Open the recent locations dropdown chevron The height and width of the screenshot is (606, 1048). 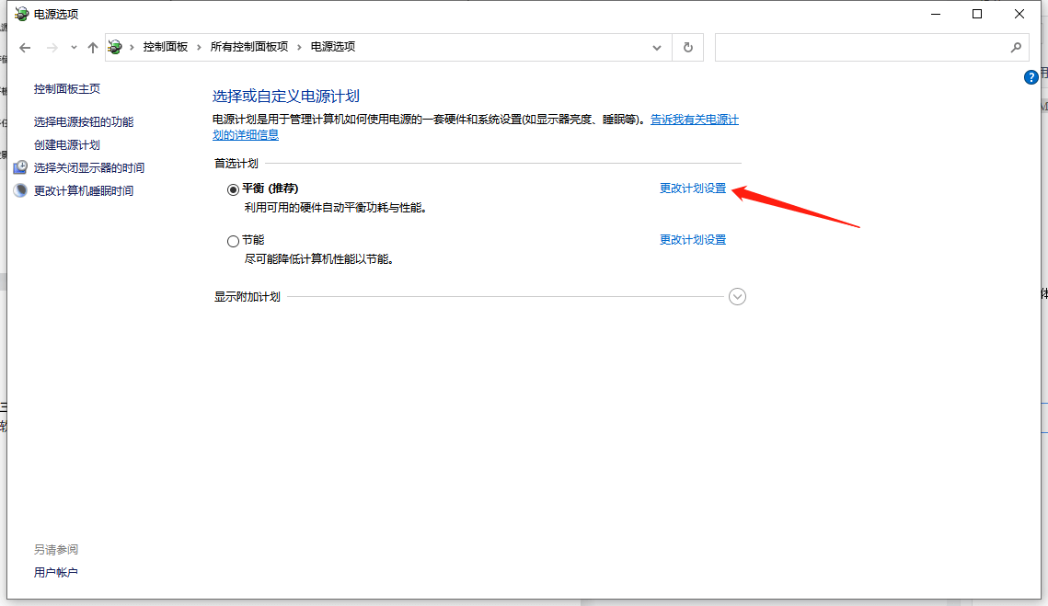(74, 47)
